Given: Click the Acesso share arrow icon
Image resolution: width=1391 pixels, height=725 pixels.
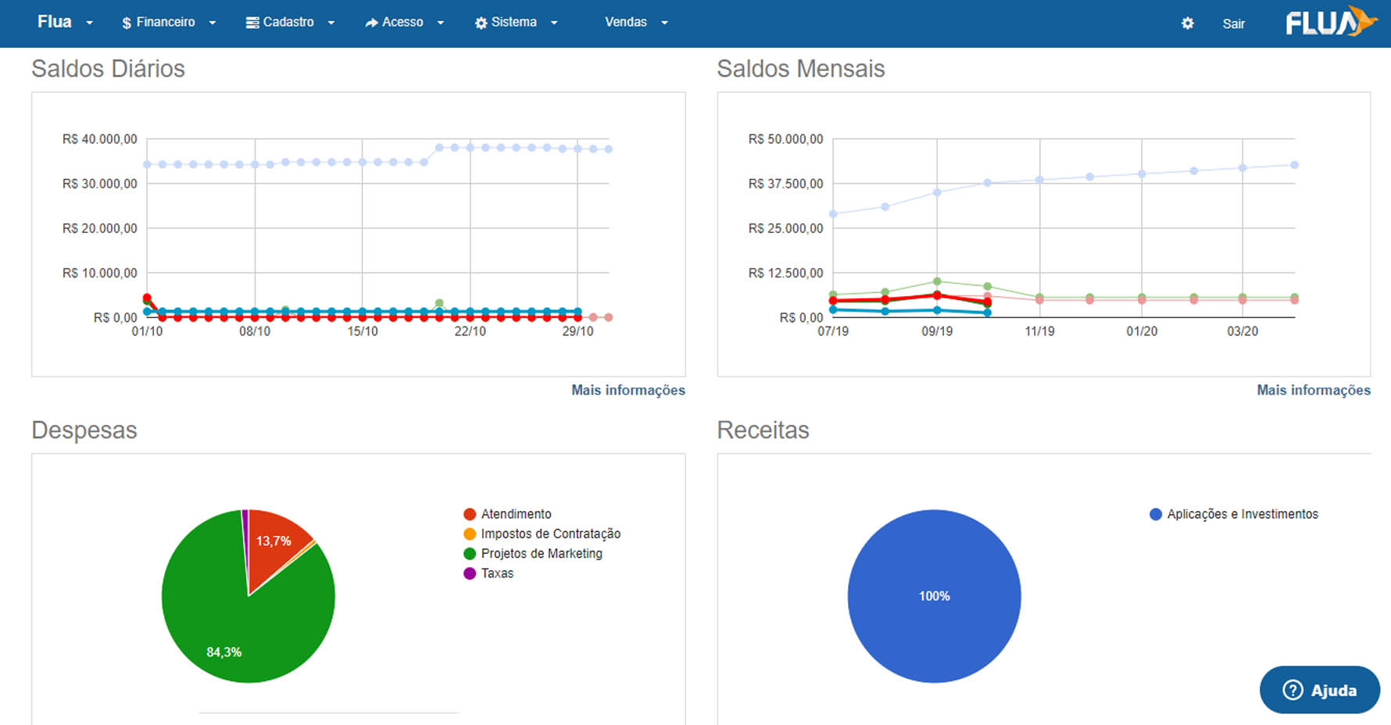Looking at the screenshot, I should (372, 23).
